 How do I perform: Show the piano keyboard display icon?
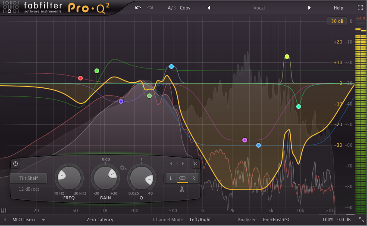[x=4, y=211]
